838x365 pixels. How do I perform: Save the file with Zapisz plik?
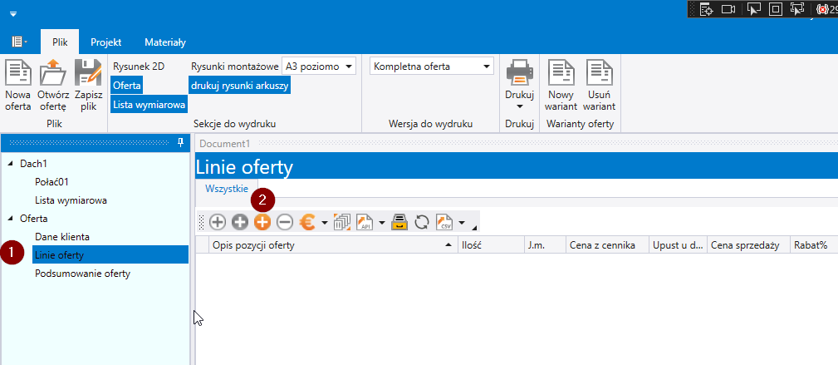tap(88, 73)
